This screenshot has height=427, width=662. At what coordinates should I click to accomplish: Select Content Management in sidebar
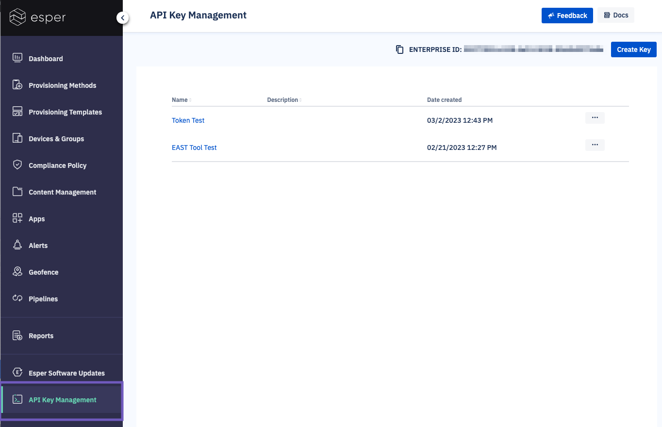tap(62, 192)
